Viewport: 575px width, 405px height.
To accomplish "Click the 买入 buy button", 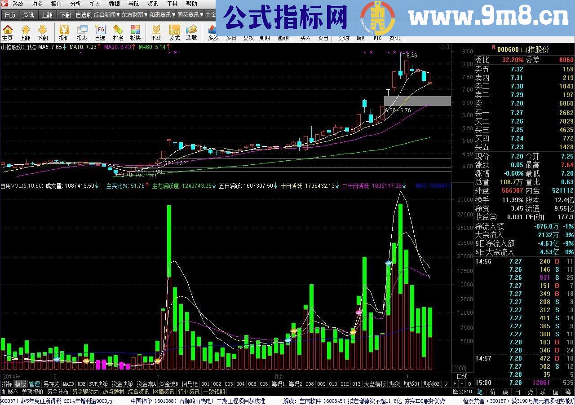I will click(x=305, y=38).
